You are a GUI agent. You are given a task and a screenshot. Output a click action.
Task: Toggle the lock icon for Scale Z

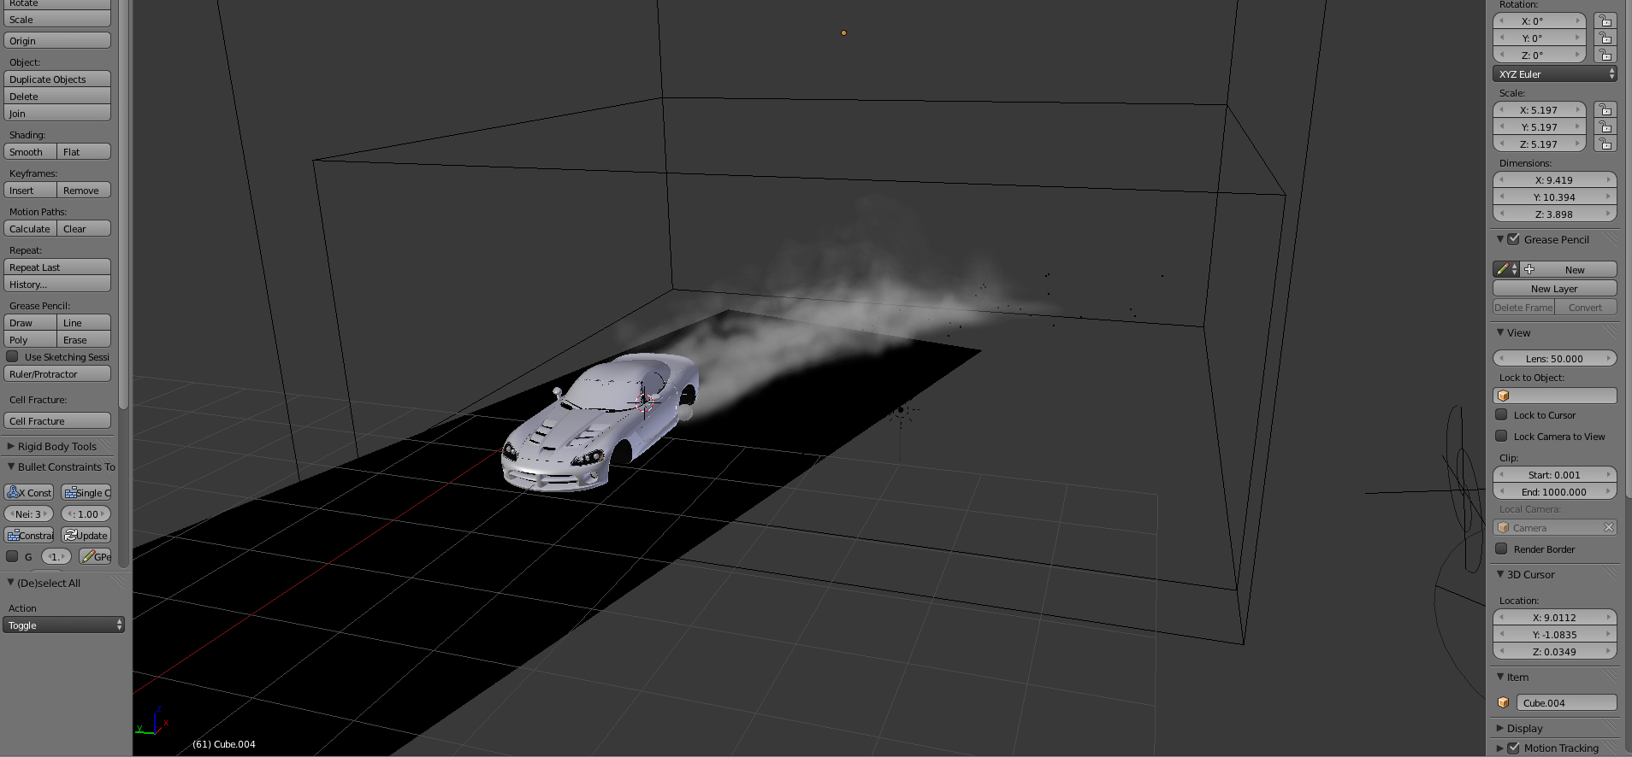[1605, 144]
